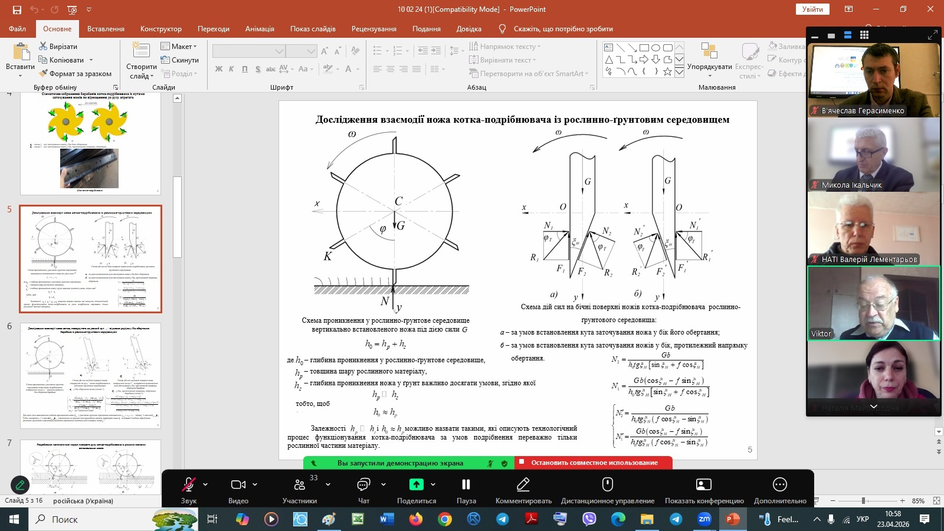Click Створити слайд new slide icon
The image size is (944, 531).
coord(141,52)
